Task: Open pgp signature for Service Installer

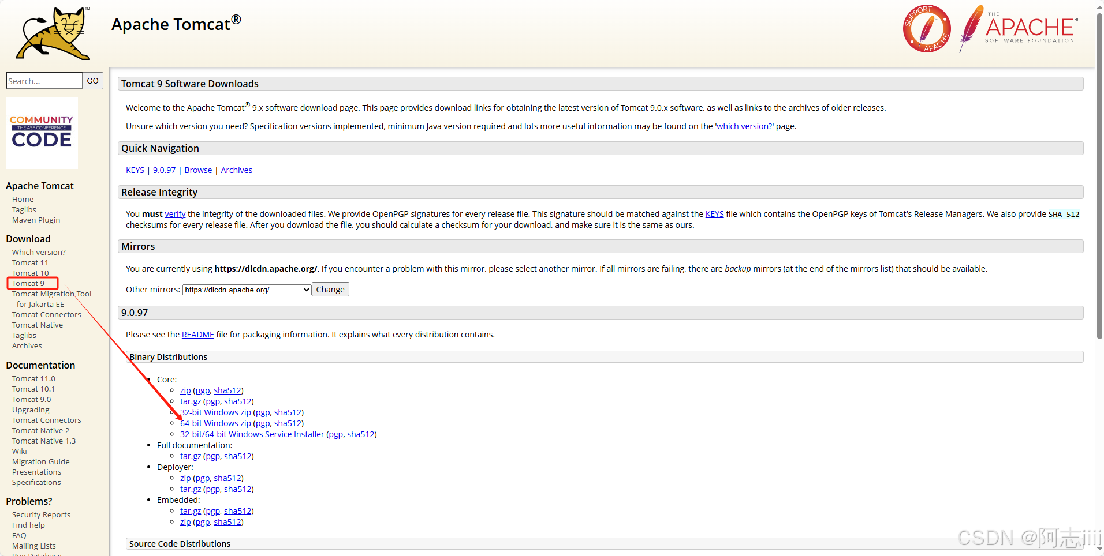Action: pyautogui.click(x=335, y=434)
